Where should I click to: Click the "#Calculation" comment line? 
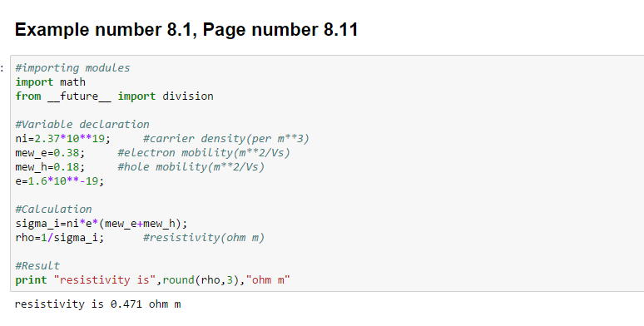pos(53,210)
